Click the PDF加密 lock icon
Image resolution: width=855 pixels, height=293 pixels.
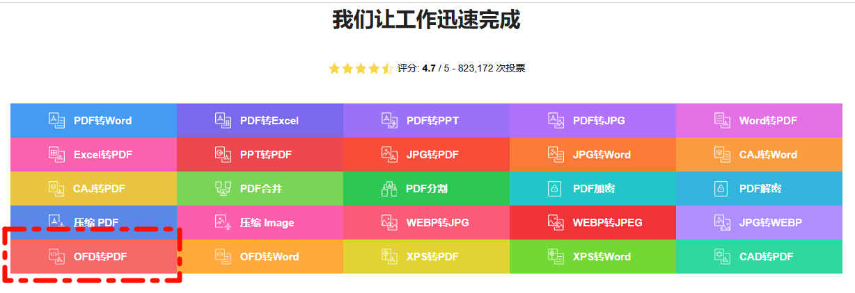click(556, 188)
